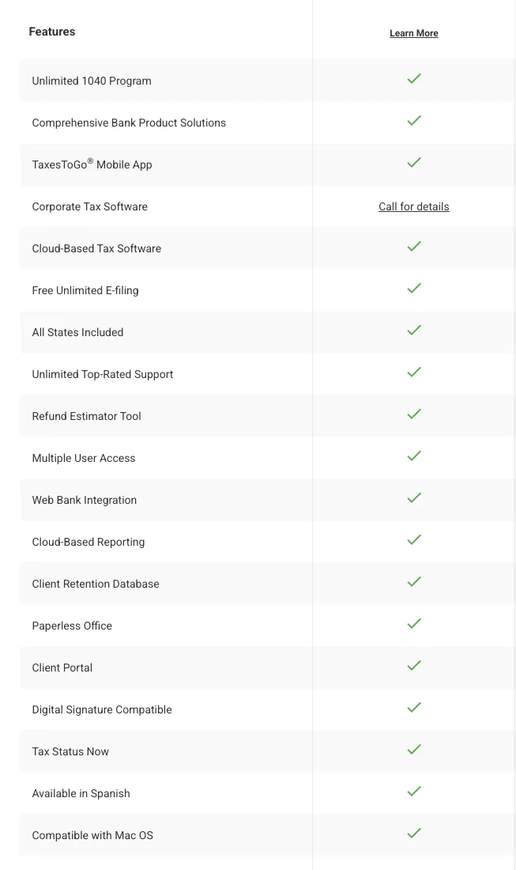The width and height of the screenshot is (516, 870).
Task: Click the Multiple User Access checkmark
Action: click(x=413, y=456)
